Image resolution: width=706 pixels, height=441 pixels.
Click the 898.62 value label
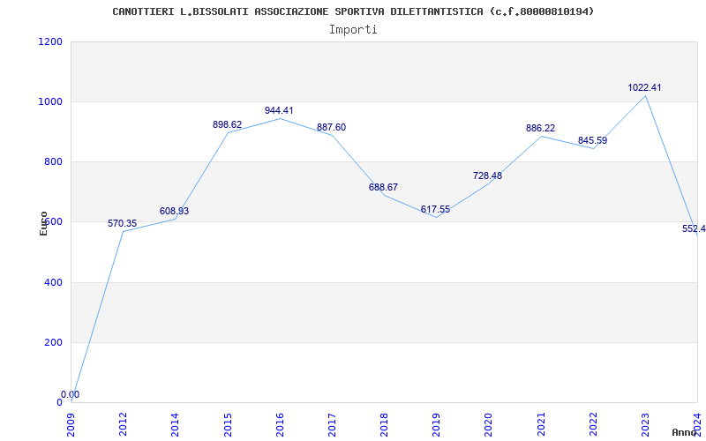(227, 124)
